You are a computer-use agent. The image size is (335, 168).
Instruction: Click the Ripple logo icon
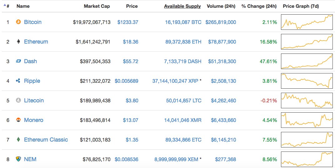tap(18, 81)
